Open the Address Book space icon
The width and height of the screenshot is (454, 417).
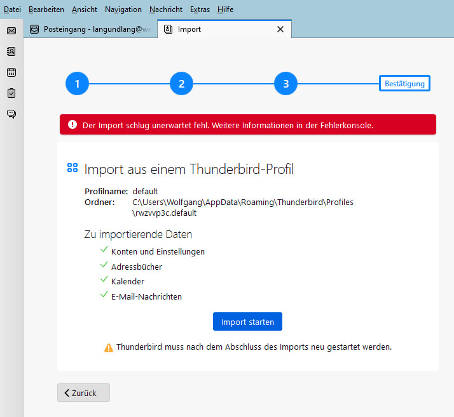click(11, 51)
